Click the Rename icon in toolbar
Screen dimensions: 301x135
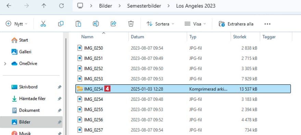point(96,24)
